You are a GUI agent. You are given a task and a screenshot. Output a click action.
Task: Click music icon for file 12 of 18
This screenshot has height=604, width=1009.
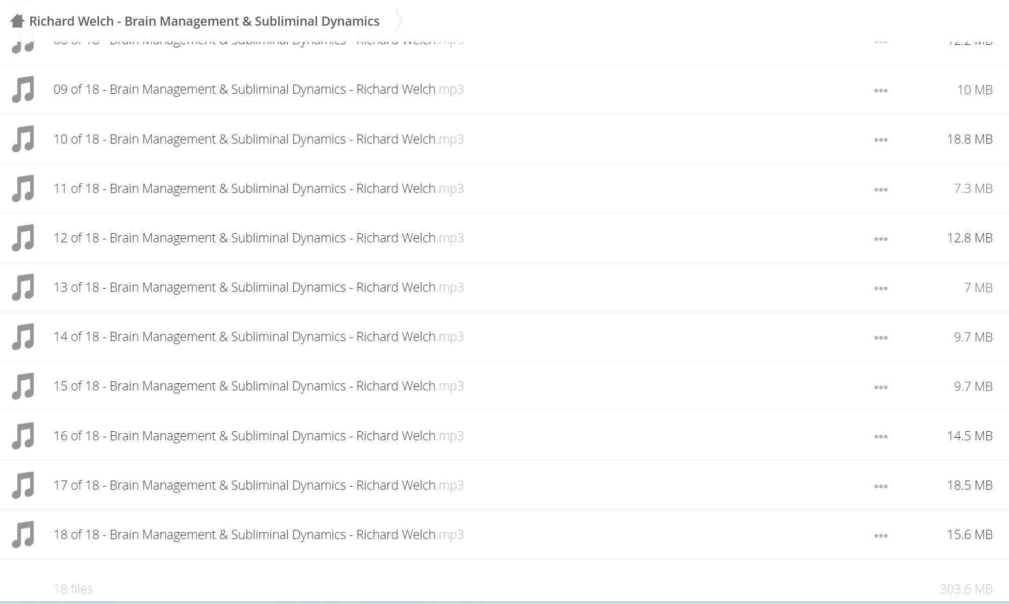[23, 238]
